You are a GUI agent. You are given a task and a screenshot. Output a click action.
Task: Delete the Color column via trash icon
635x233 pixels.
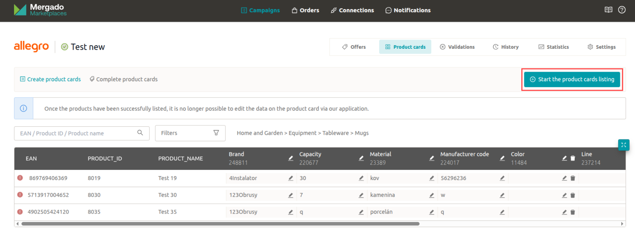coord(573,158)
